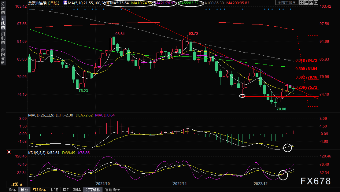Click the MA200:95.83 label
340x192 pixels.
tap(238, 3)
